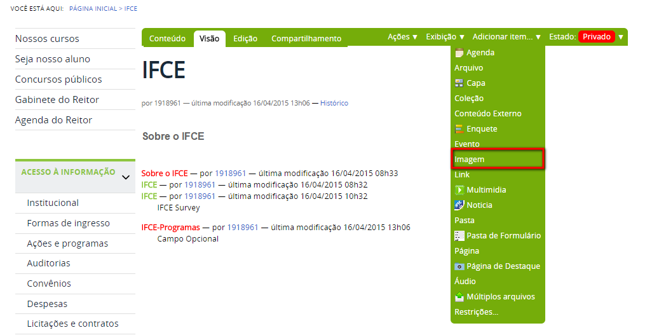Click the Multimidia play icon
Image resolution: width=659 pixels, height=335 pixels.
[x=459, y=190]
